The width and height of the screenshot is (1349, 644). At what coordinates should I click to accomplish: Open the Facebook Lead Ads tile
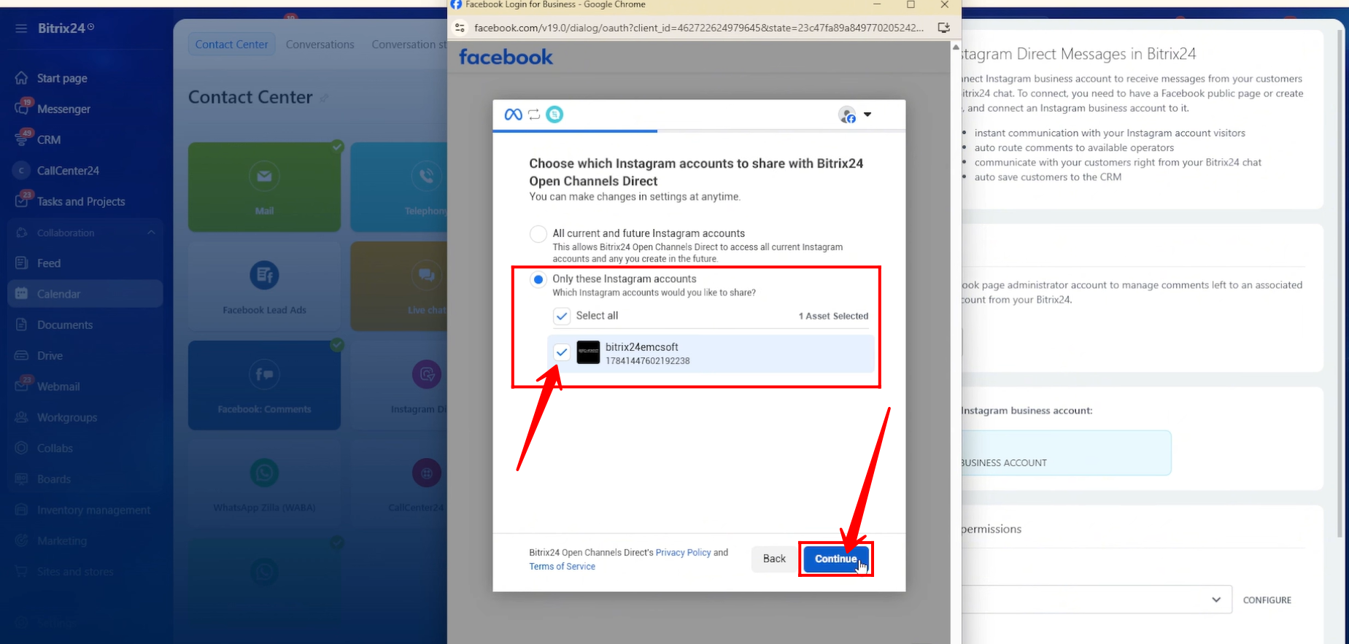pyautogui.click(x=264, y=286)
